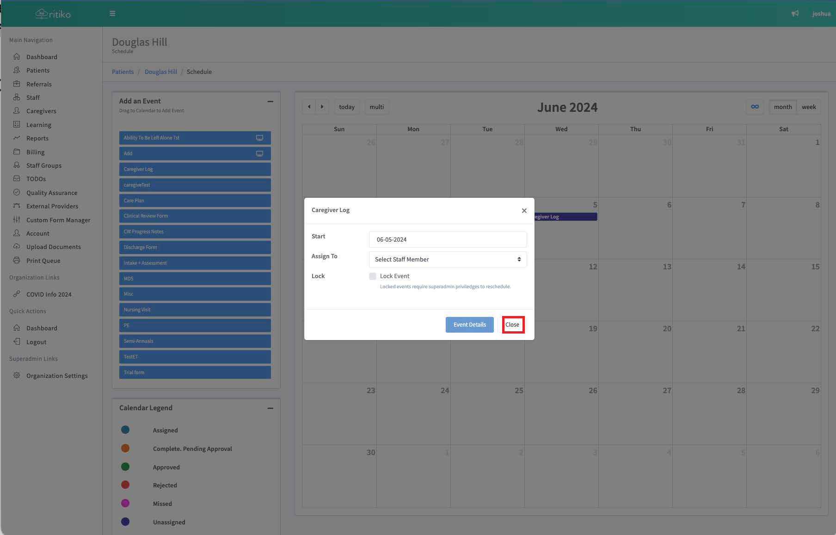
Task: Click the Event Details button
Action: [x=469, y=325]
